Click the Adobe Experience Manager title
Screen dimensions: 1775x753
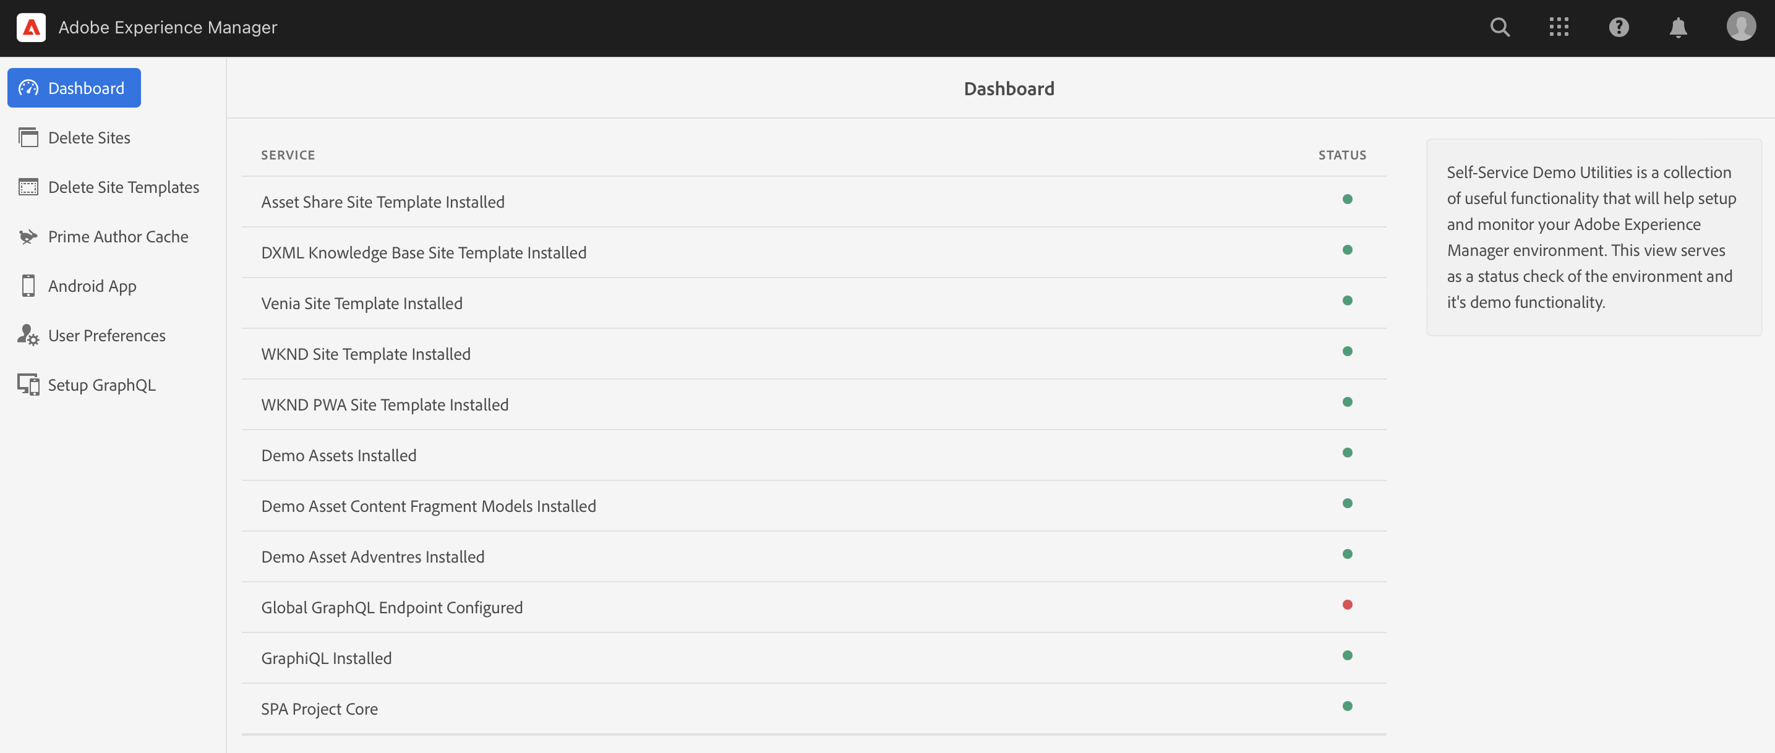168,28
